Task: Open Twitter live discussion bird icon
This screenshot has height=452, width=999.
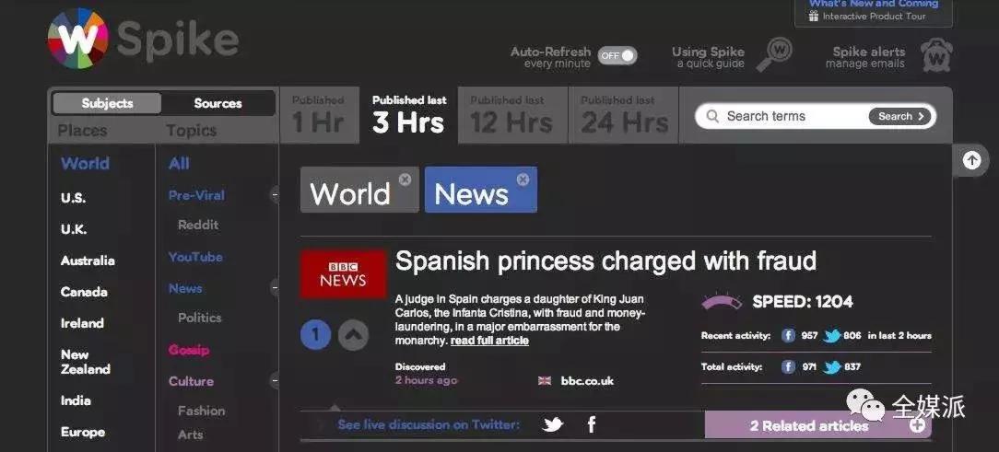Action: click(x=553, y=424)
